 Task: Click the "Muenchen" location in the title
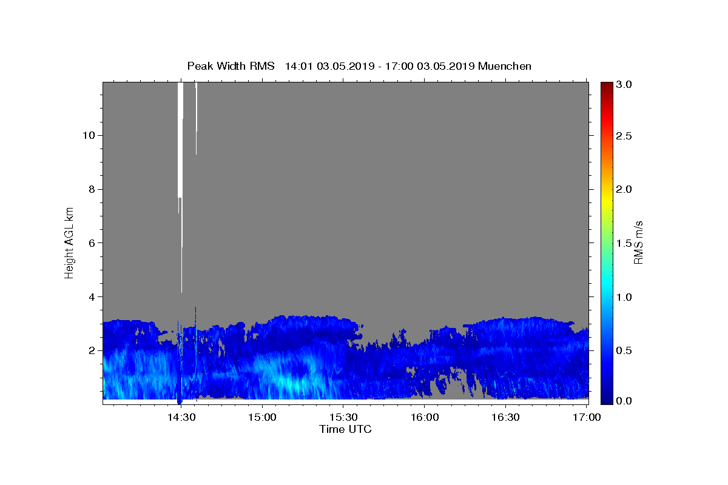(x=505, y=66)
